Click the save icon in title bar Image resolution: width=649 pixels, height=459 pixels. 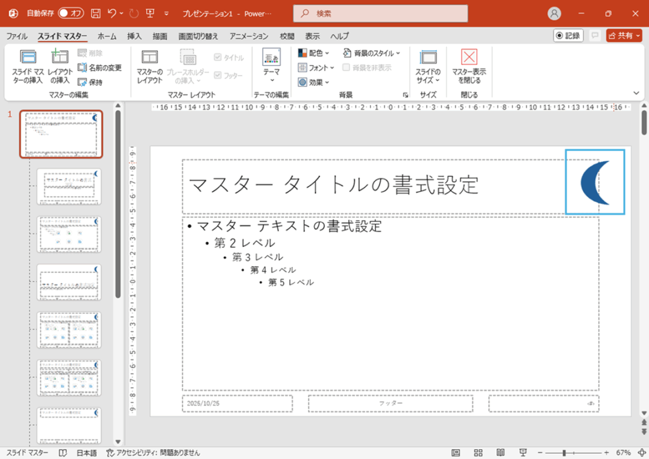click(96, 13)
